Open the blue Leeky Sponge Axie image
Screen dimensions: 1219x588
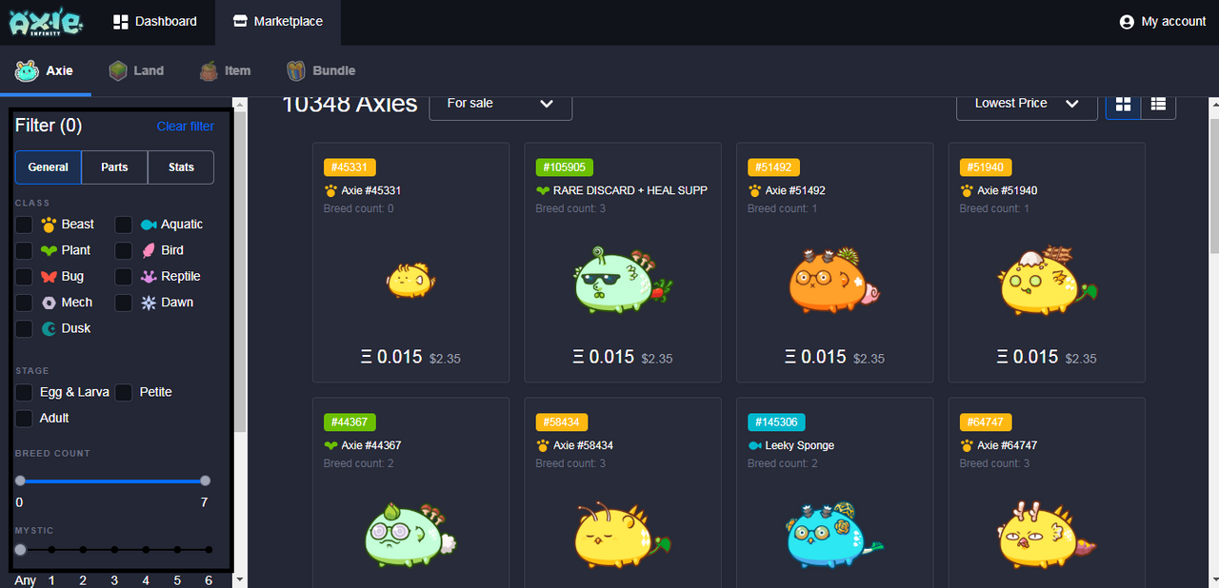coord(834,534)
